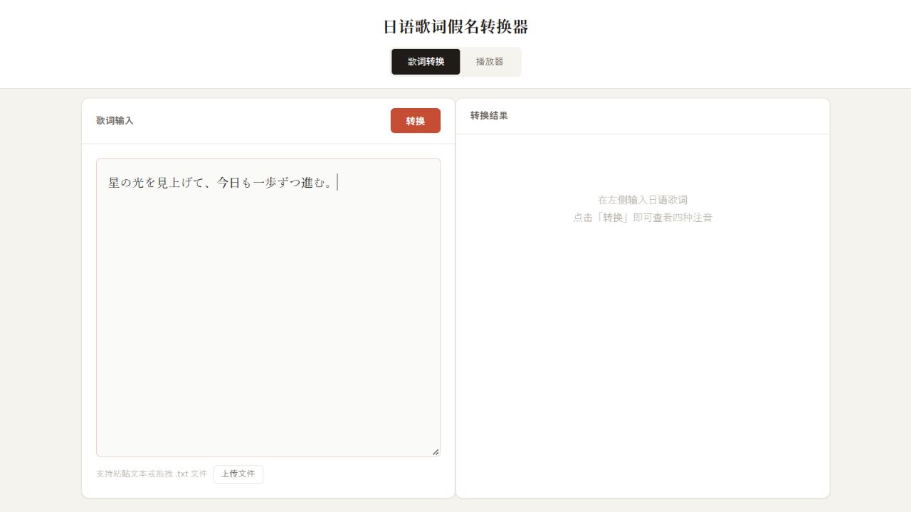Click the 日语歌词假名转换器 page title

click(x=455, y=27)
